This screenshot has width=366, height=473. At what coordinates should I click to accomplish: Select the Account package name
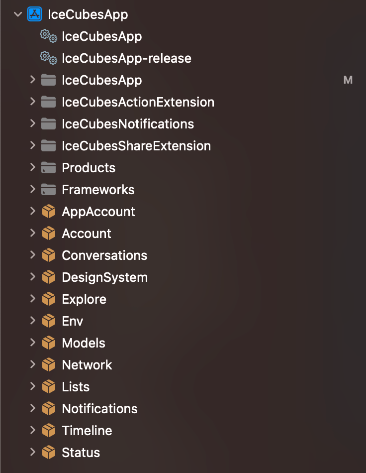[87, 234]
